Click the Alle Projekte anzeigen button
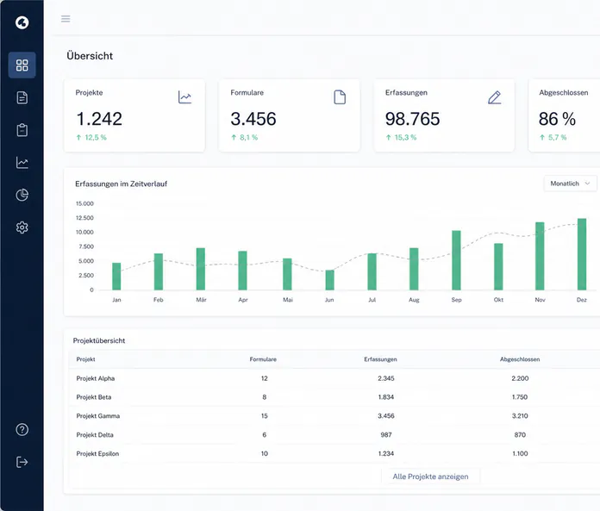Screen dimensions: 600x511 click(x=430, y=477)
